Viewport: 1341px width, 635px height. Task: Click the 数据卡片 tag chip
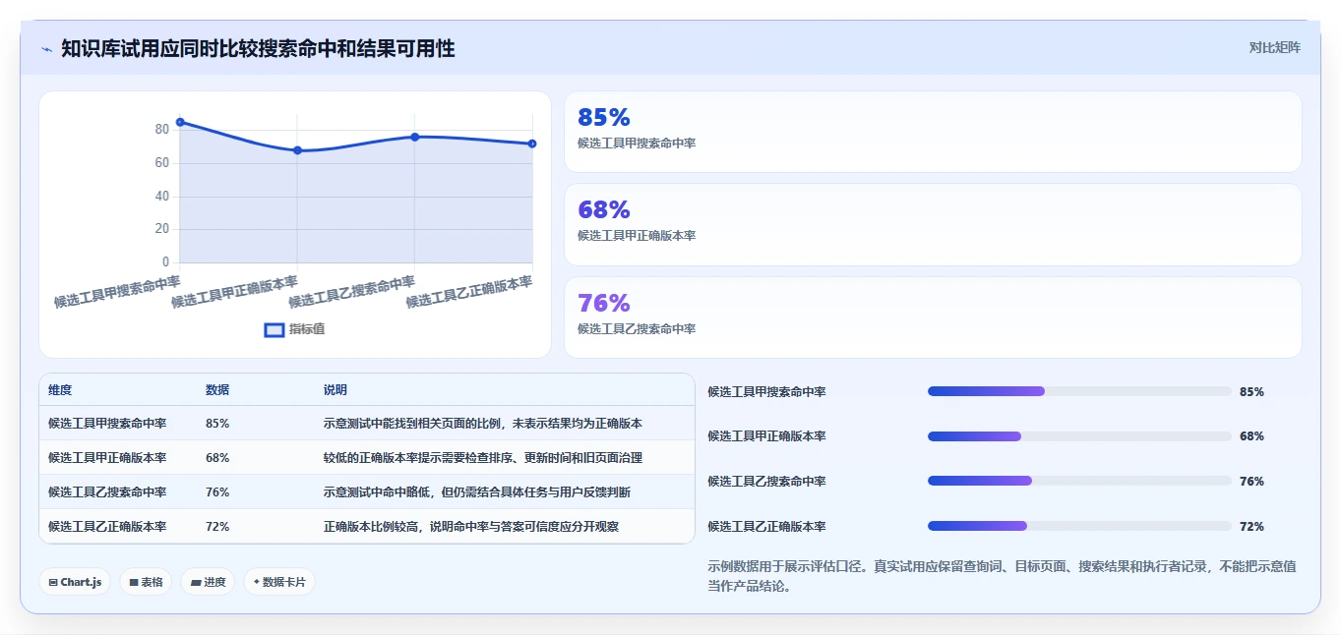pyautogui.click(x=279, y=582)
